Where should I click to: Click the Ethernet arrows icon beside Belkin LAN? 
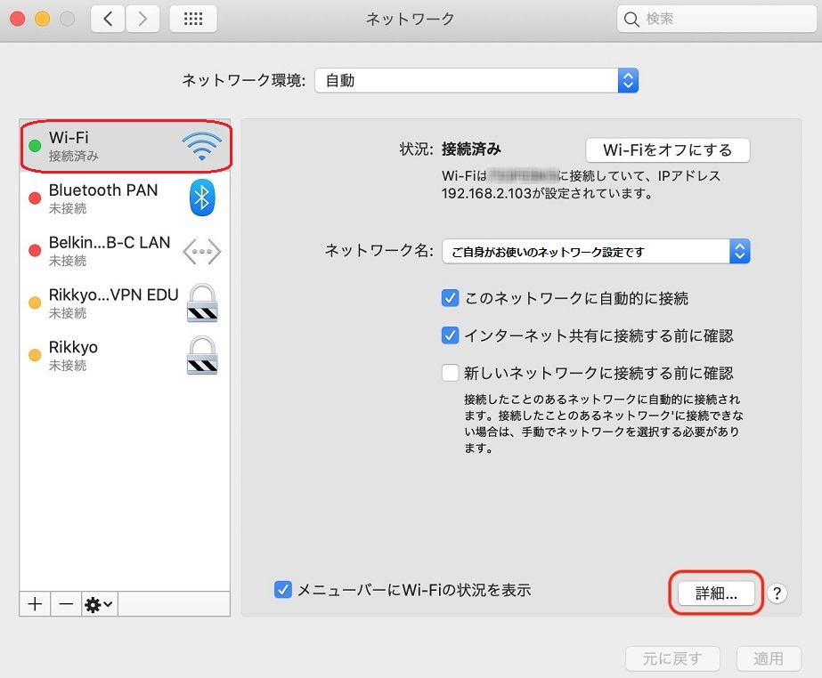(x=202, y=252)
